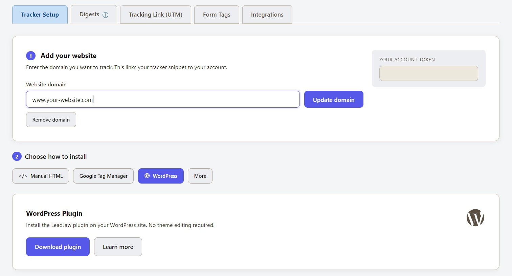Click the 'Choose how to install' heading
The width and height of the screenshot is (512, 276).
point(56,156)
